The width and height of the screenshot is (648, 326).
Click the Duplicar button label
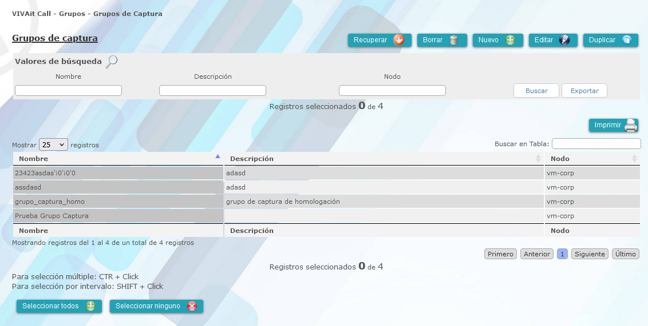click(602, 40)
